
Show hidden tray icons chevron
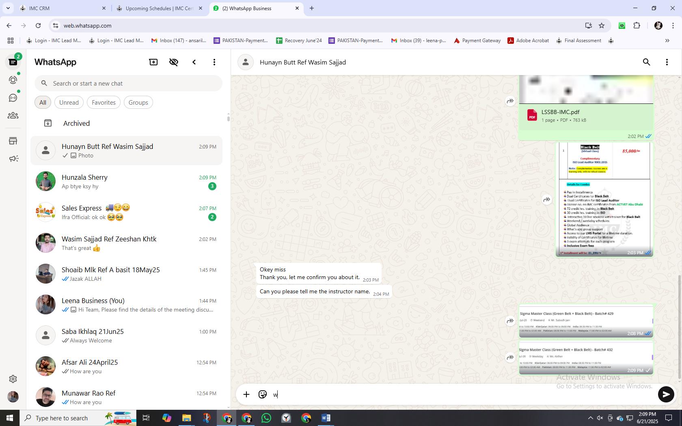(x=590, y=418)
